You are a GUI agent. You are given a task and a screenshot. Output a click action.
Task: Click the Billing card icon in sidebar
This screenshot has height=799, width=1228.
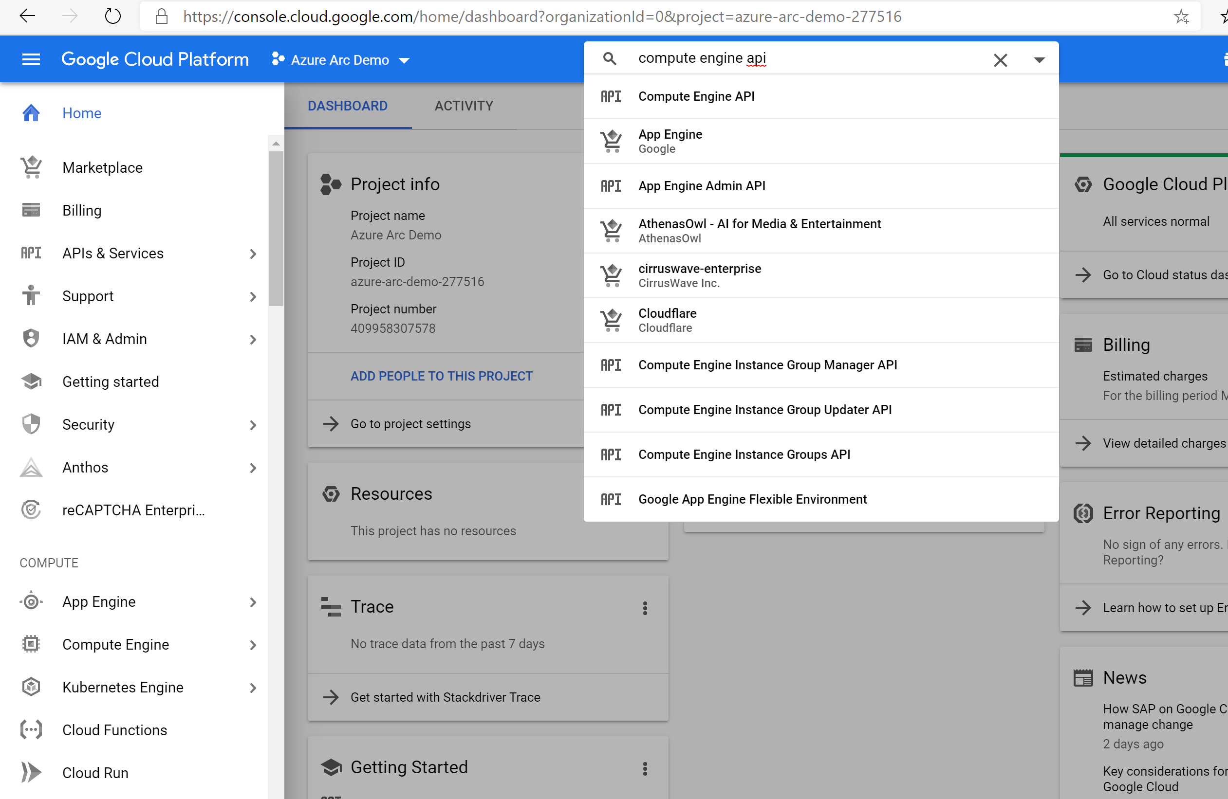pyautogui.click(x=31, y=210)
